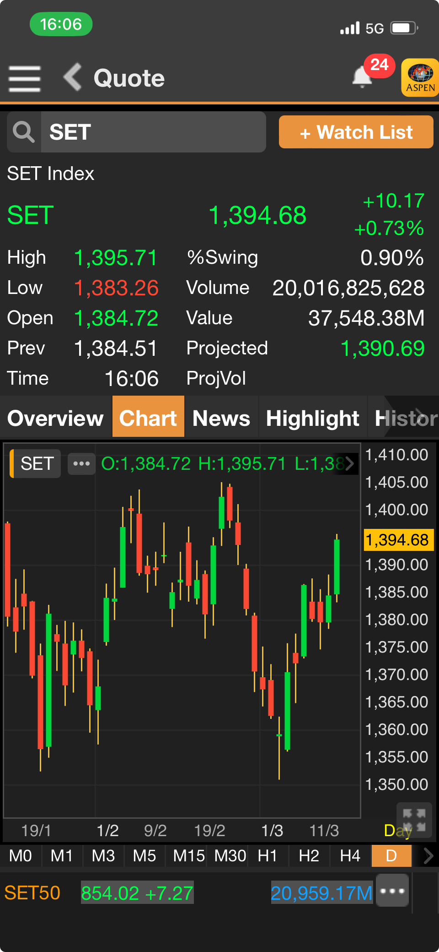Tap the search magnifier icon
The width and height of the screenshot is (439, 952).
pos(24,132)
